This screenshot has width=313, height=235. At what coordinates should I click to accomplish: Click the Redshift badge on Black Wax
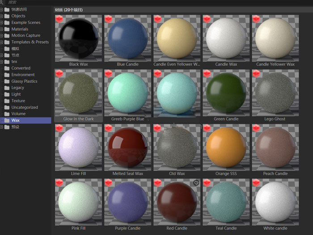coord(59,19)
